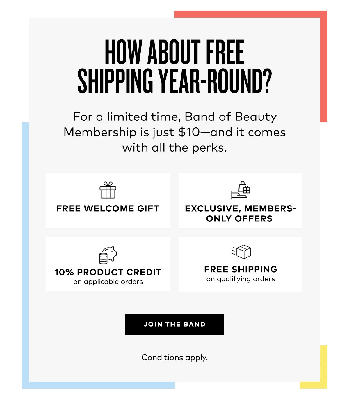Click the piggy bank with coins icon
This screenshot has height=398, width=349.
108,255
